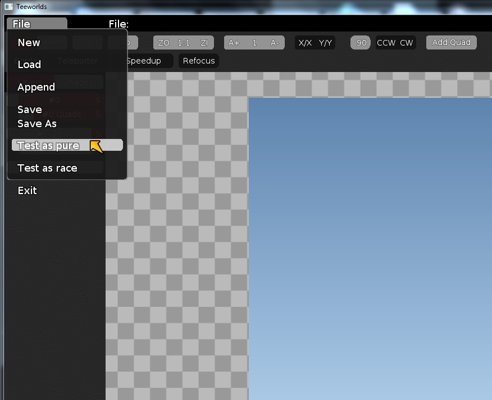The image size is (492, 400).
Task: Rotate clockwise with the CW button
Action: pos(407,43)
